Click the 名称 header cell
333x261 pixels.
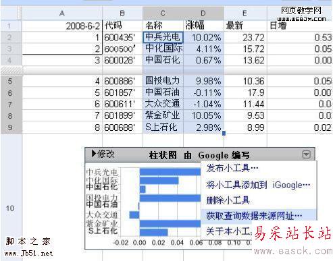[163, 26]
